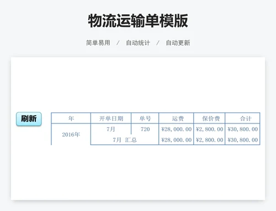Click the 自动更新 subtitle text

click(x=178, y=43)
